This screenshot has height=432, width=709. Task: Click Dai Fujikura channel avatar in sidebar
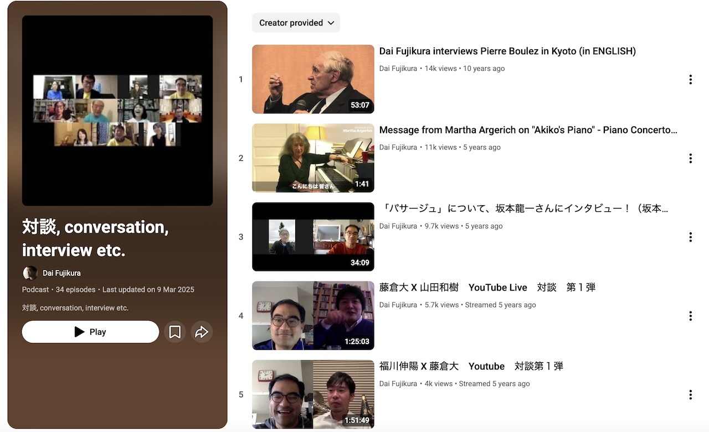(30, 273)
